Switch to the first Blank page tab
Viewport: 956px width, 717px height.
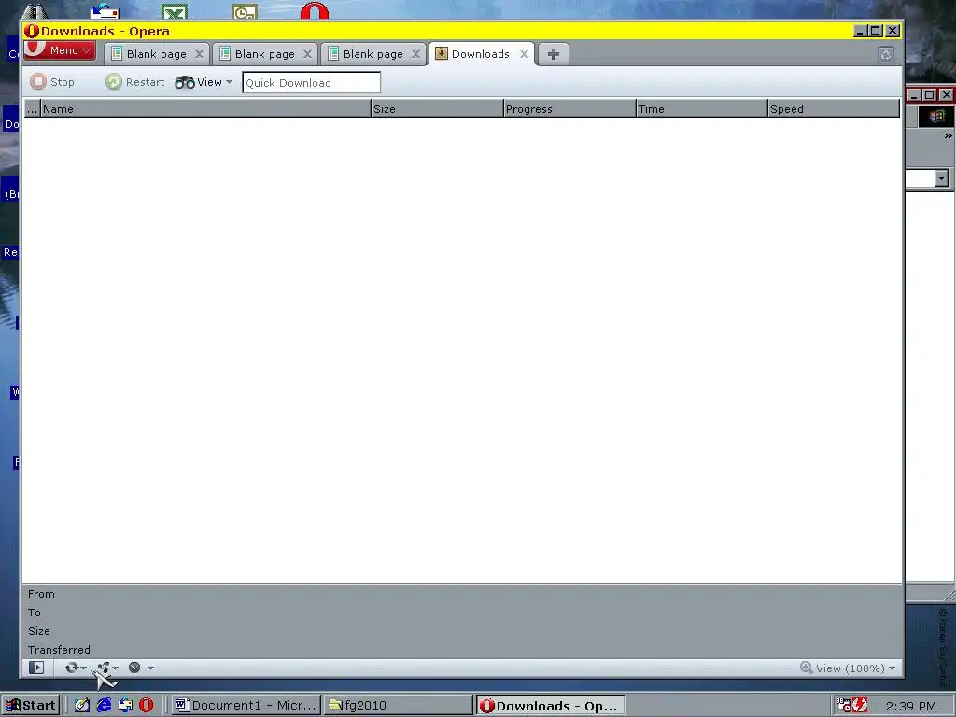(156, 54)
